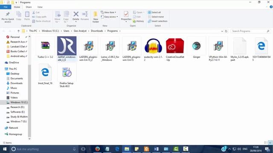Select Firefox Setup Stub 48.0 file

[67, 75]
